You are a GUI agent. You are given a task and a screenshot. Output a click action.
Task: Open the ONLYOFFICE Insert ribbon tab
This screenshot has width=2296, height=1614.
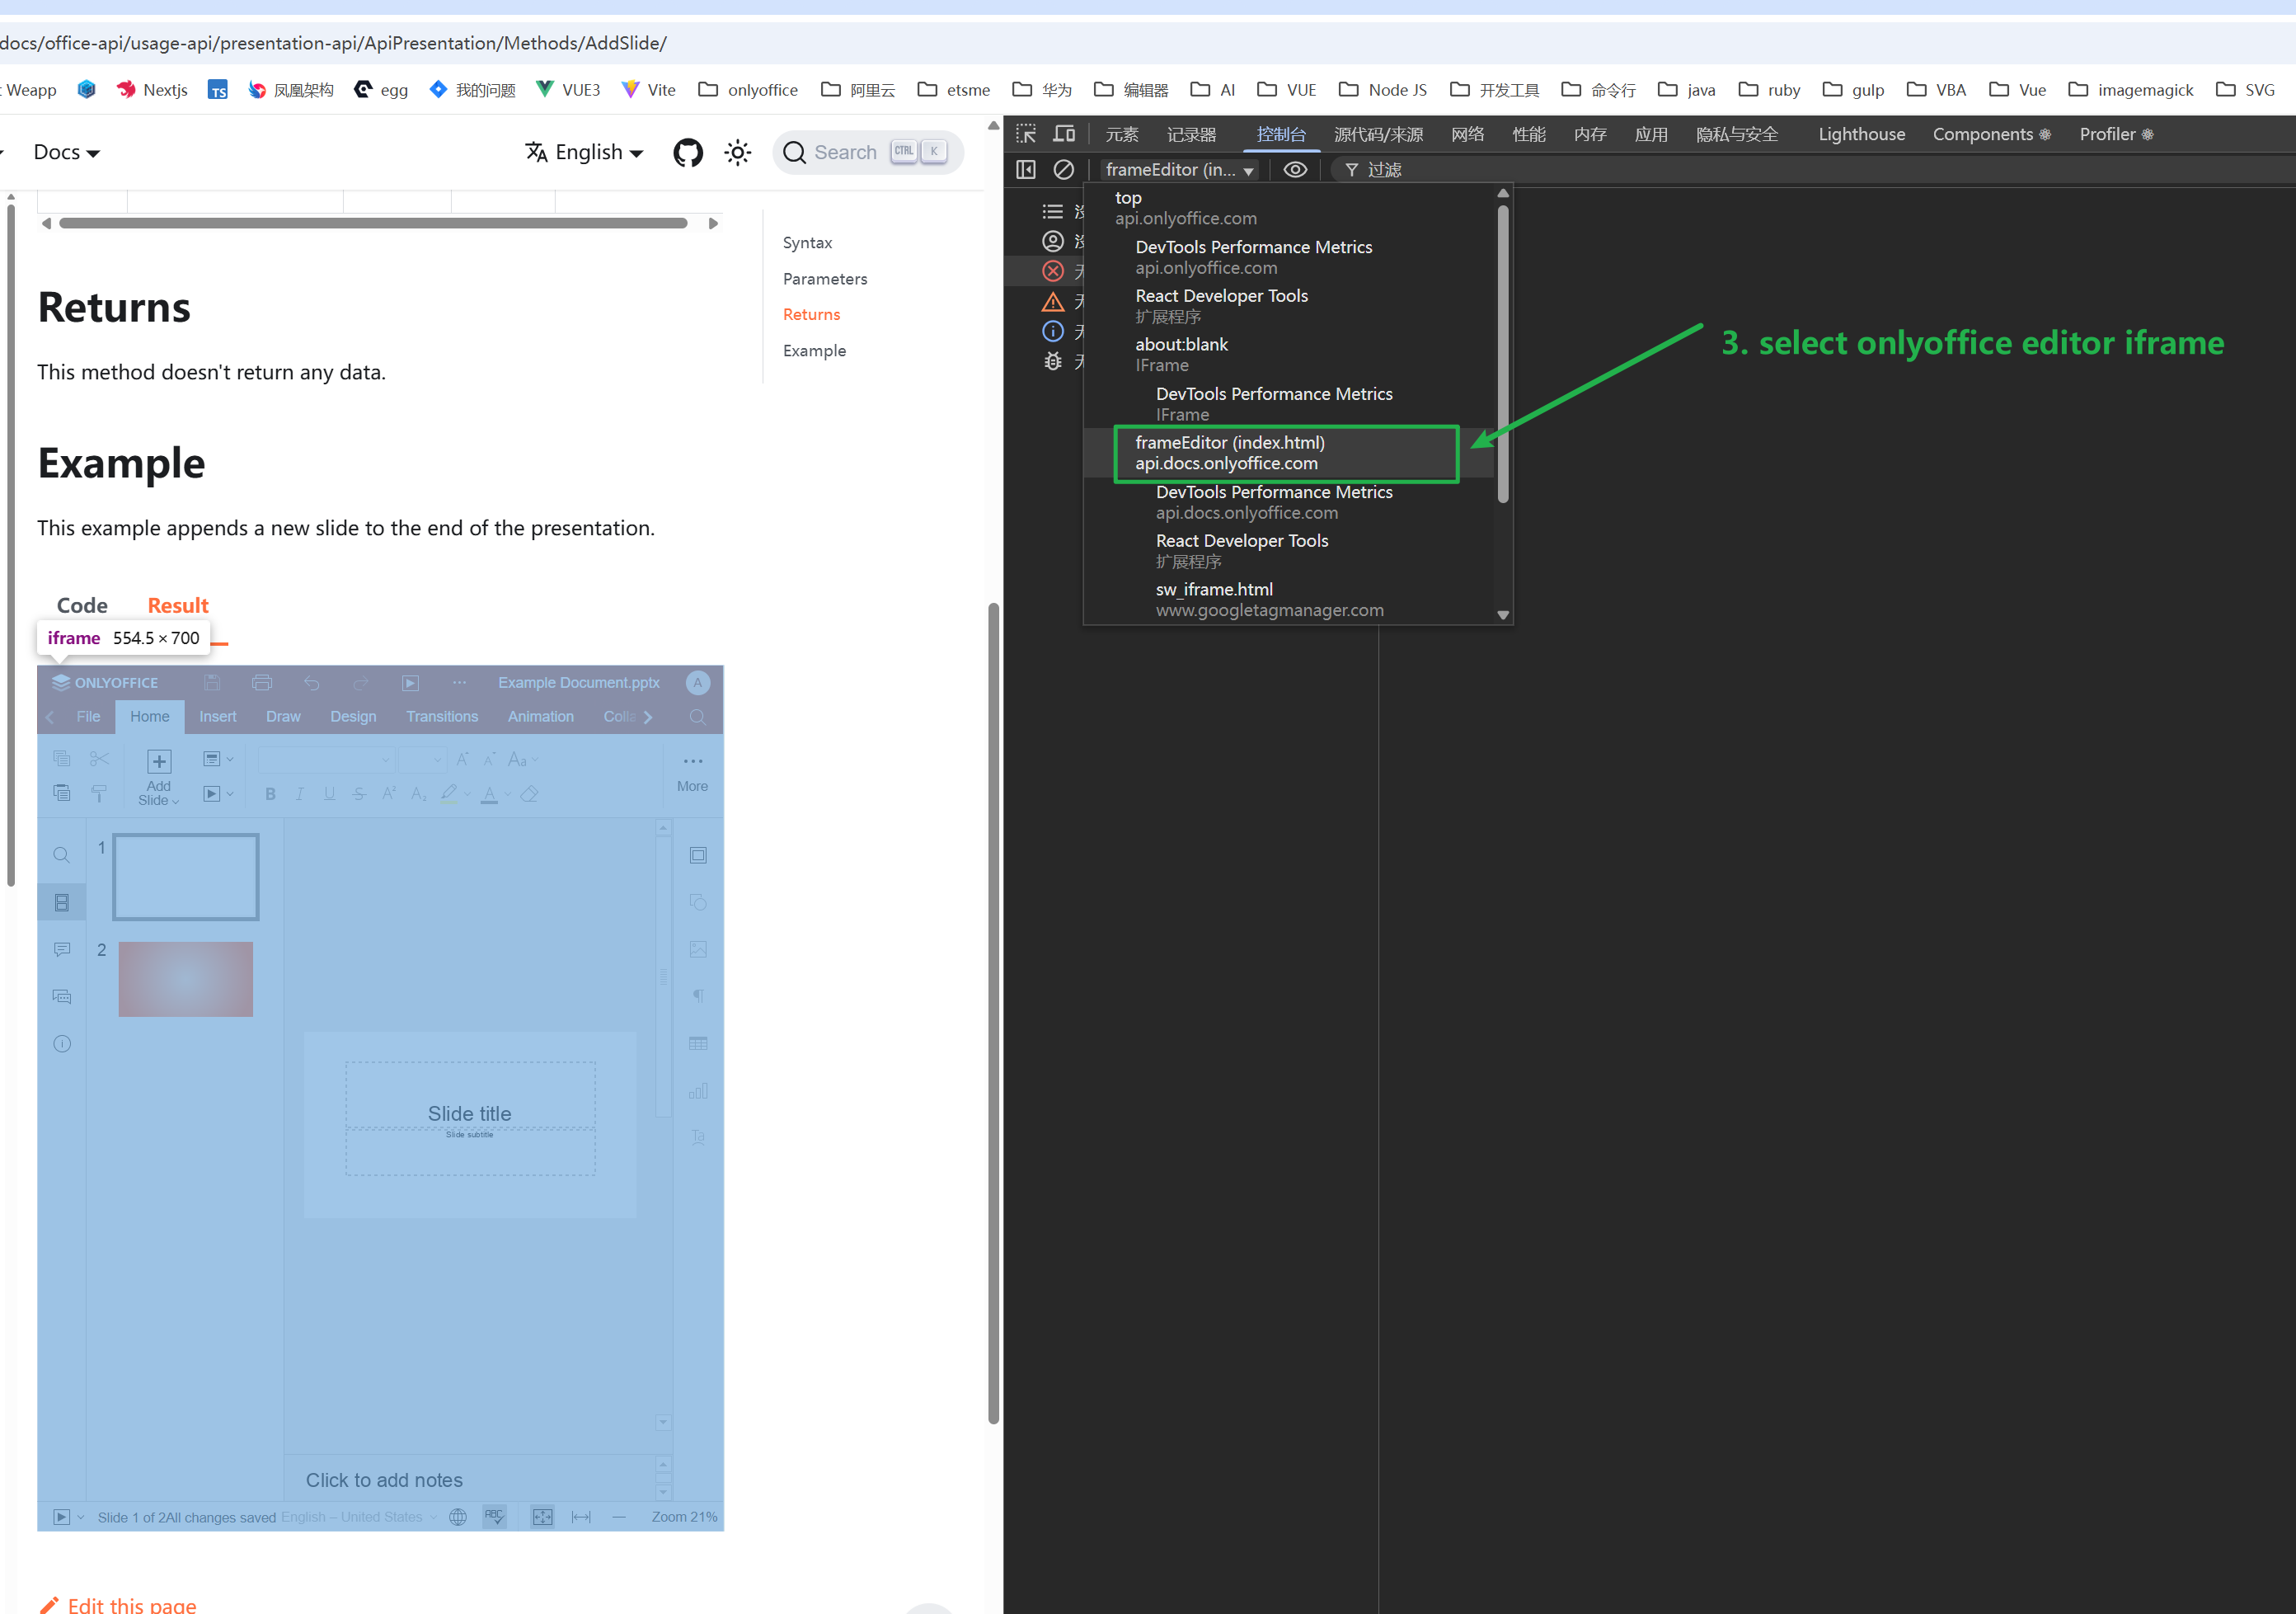point(217,717)
